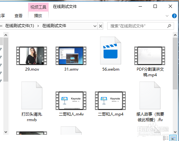Click the 感人故事（我要彼此相爱）.flv file name
This screenshot has width=179, height=141.
pyautogui.click(x=150, y=117)
